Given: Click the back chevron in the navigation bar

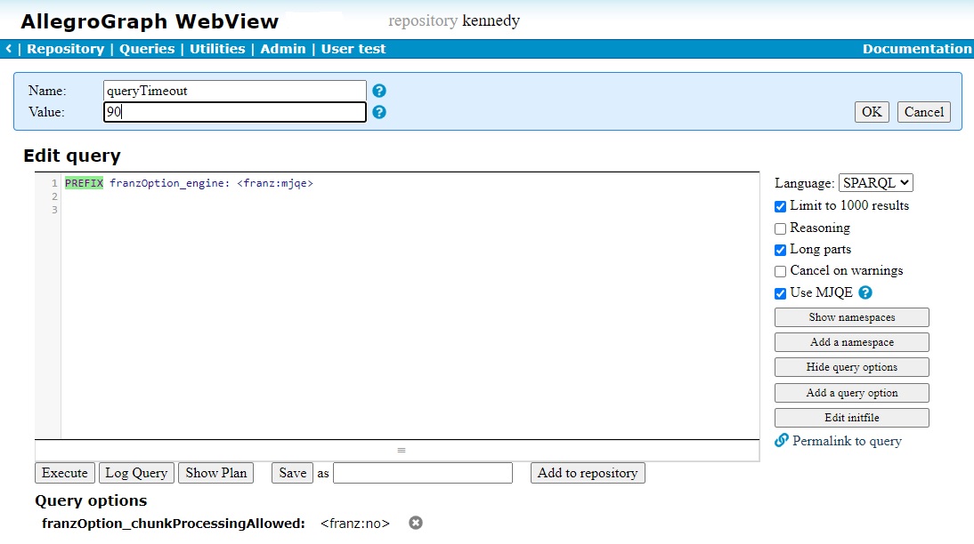Looking at the screenshot, I should pyautogui.click(x=8, y=49).
